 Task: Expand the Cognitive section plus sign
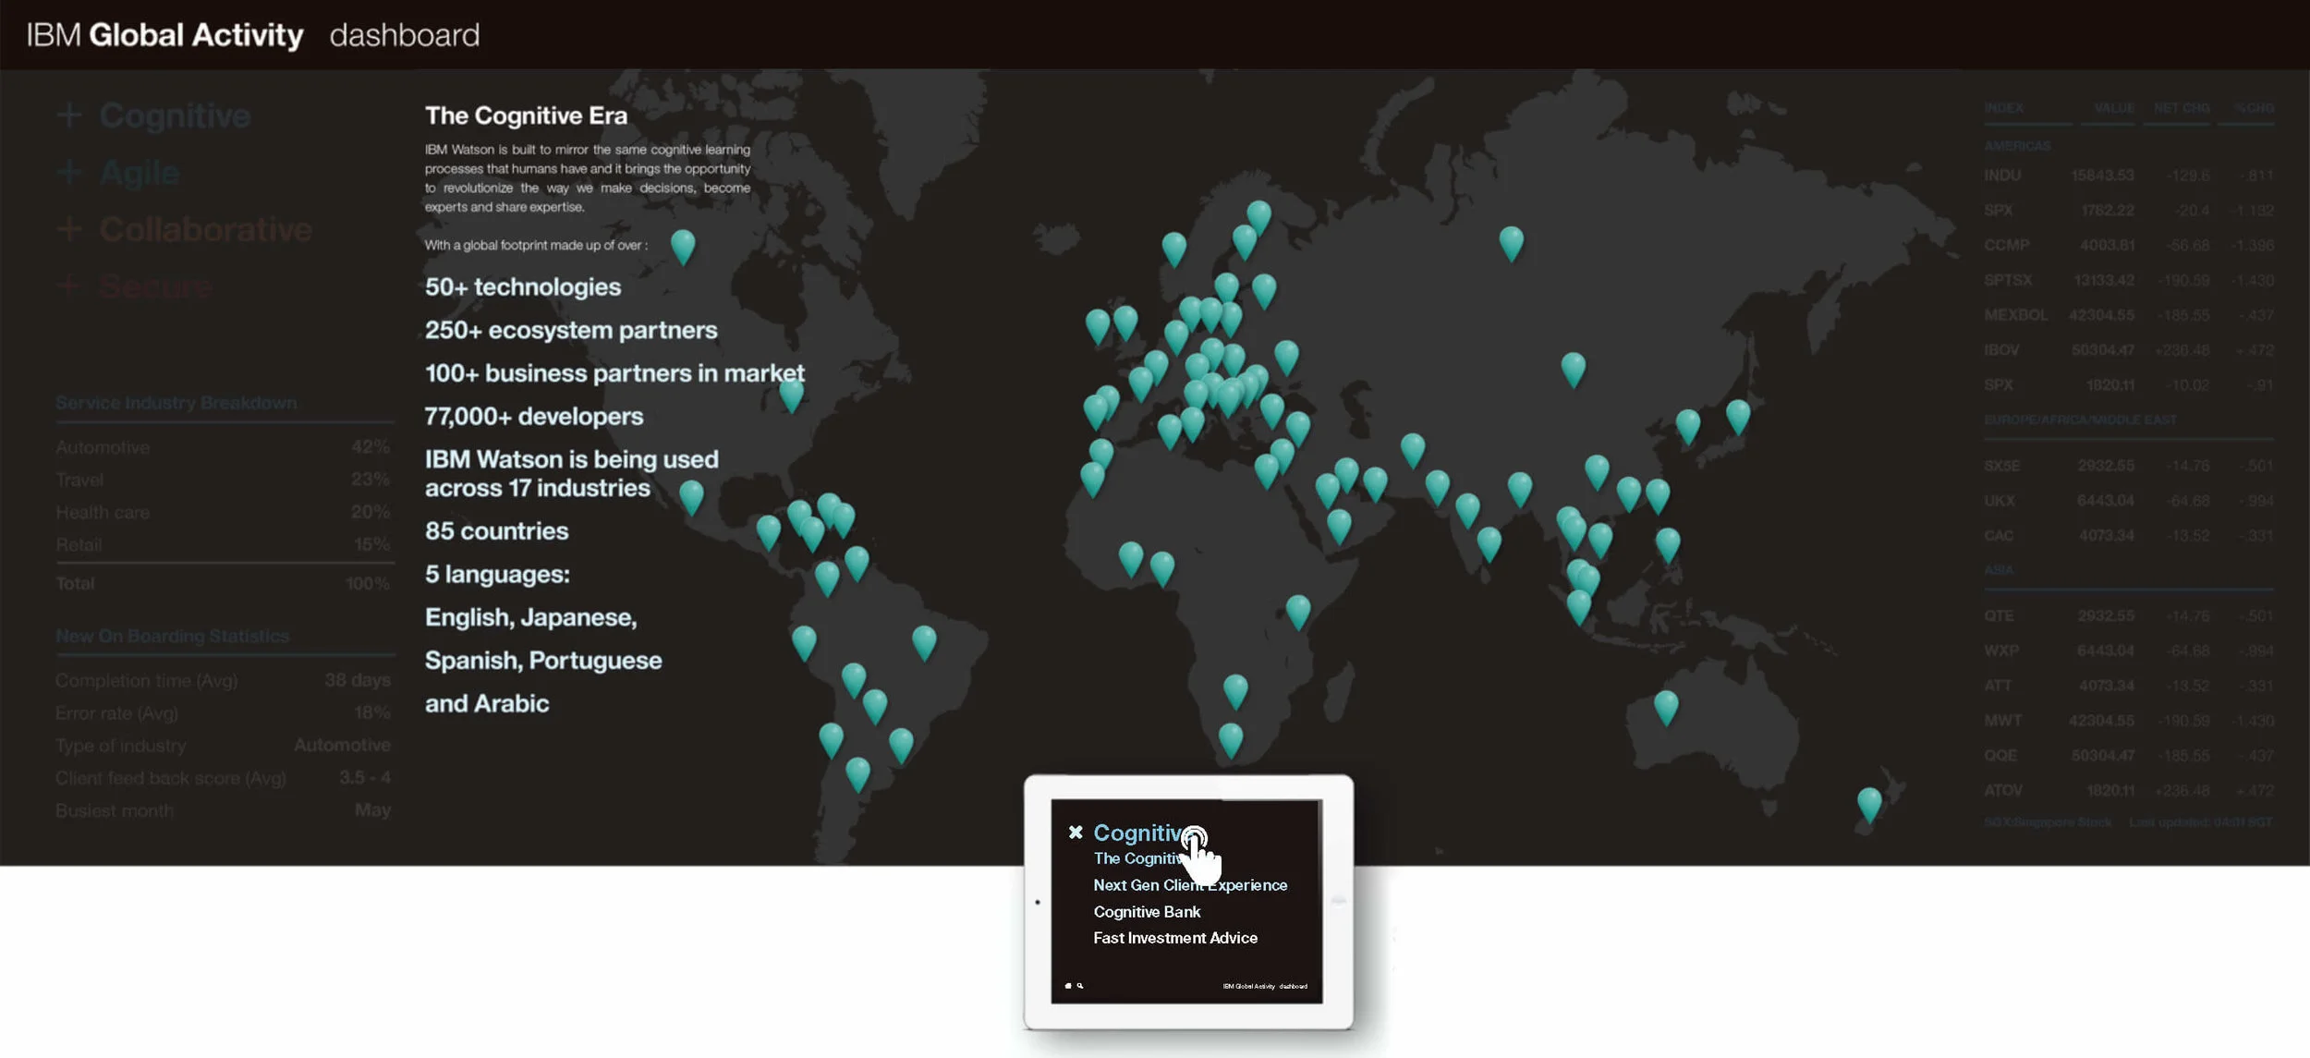pos(69,116)
